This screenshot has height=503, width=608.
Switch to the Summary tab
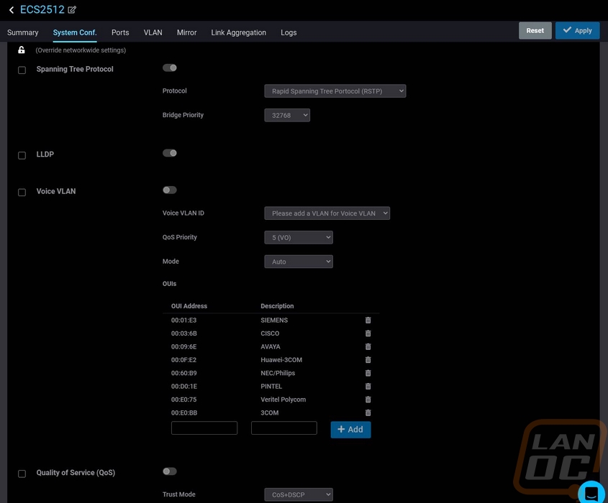click(x=23, y=32)
